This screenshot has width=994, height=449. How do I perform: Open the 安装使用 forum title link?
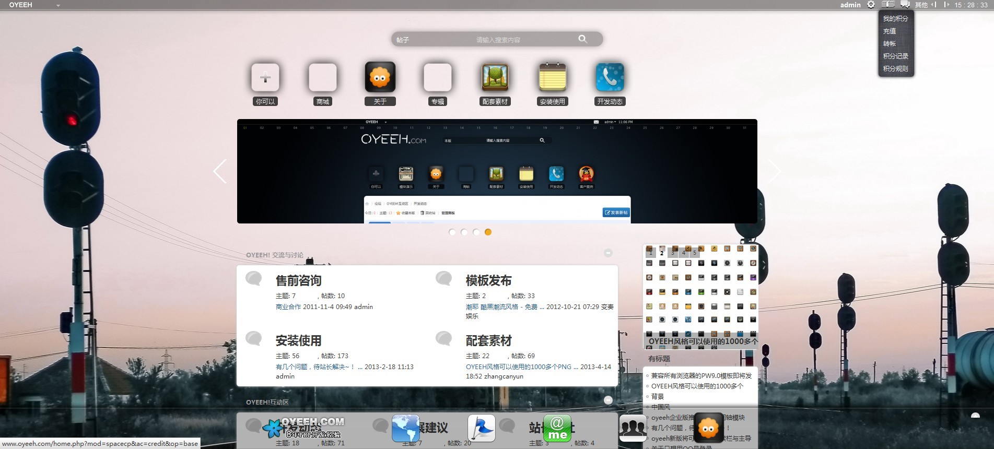pos(298,340)
